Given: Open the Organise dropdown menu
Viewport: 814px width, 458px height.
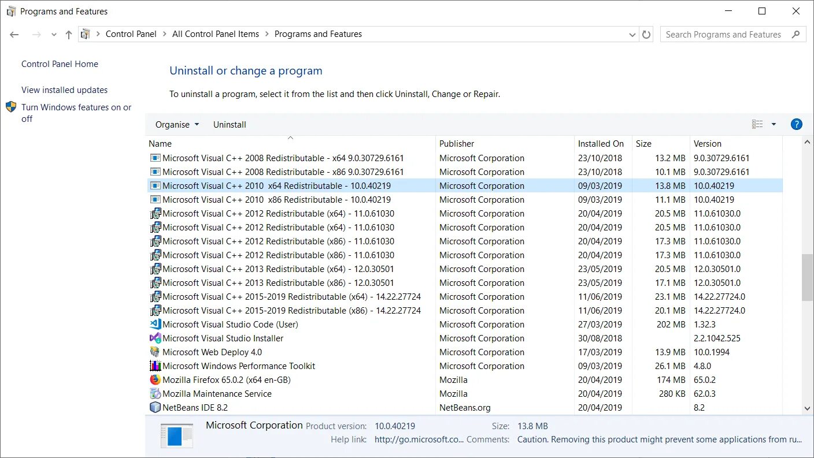Looking at the screenshot, I should click(x=177, y=125).
